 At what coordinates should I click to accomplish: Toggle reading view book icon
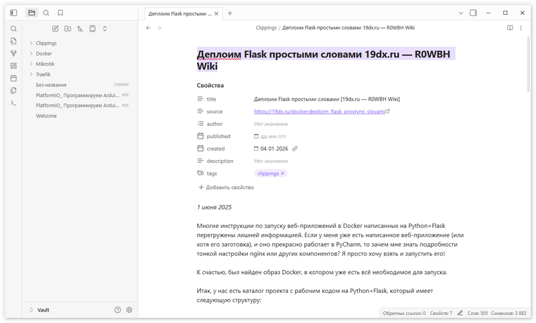click(x=510, y=28)
